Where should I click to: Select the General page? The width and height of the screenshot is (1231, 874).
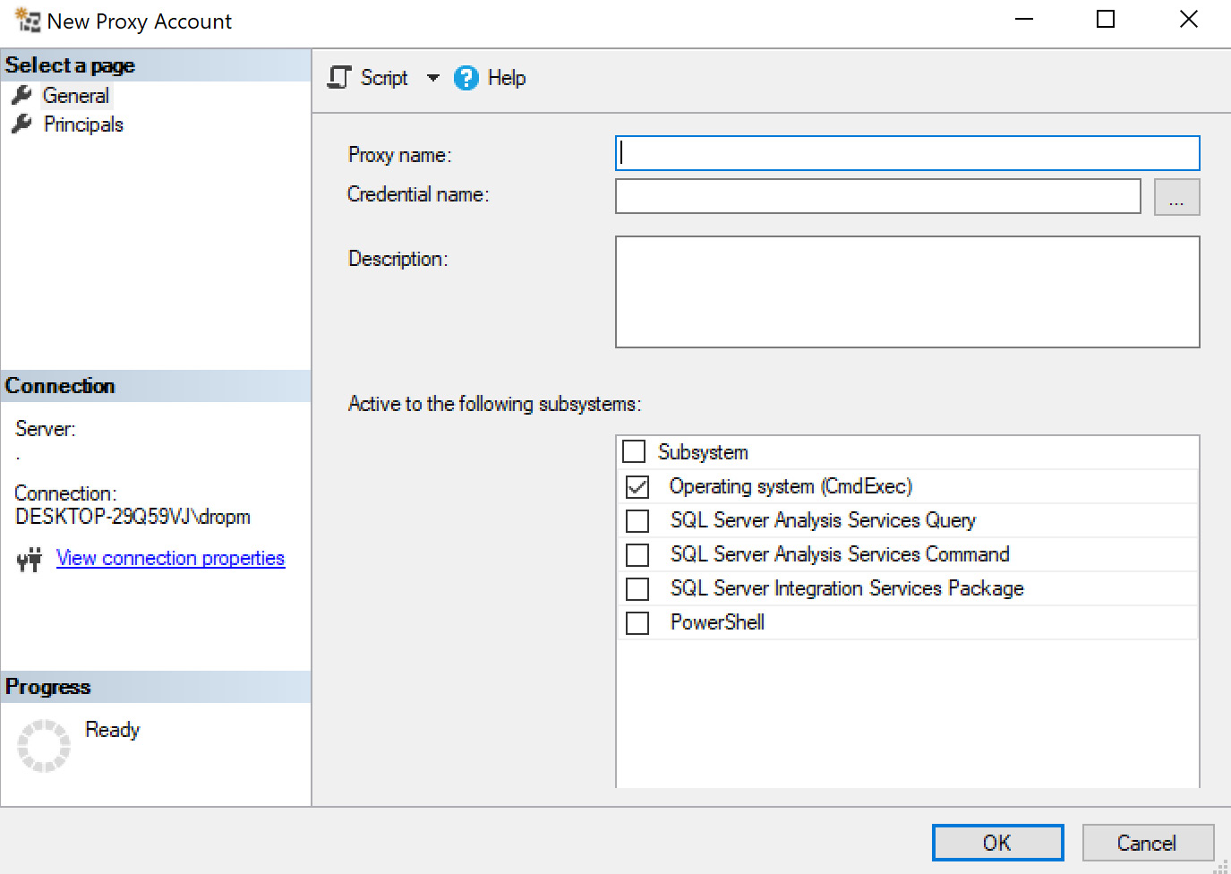click(x=75, y=95)
